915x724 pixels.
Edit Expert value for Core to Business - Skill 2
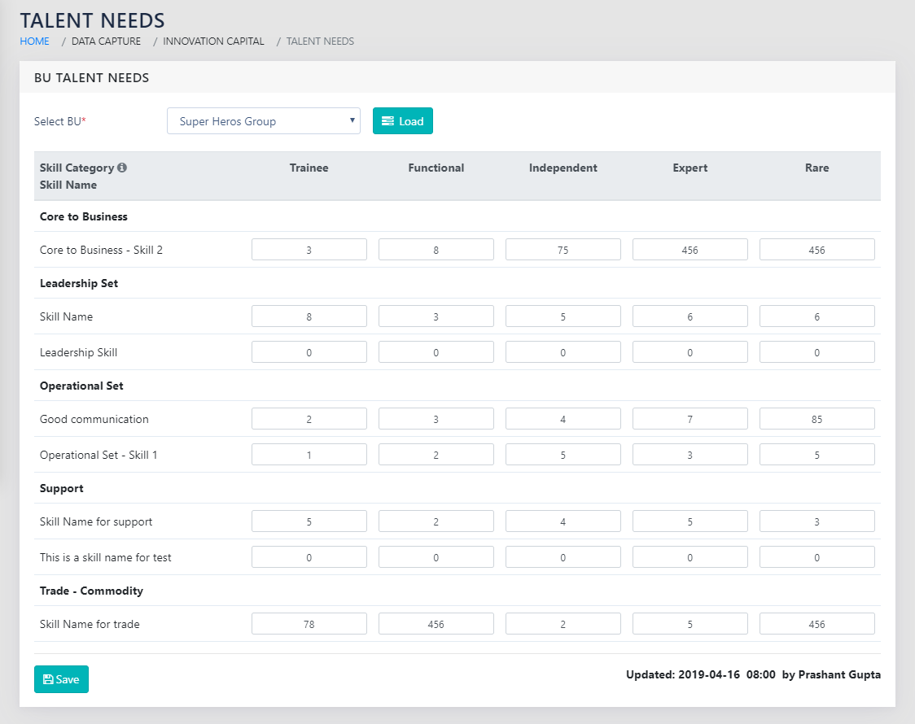point(690,250)
